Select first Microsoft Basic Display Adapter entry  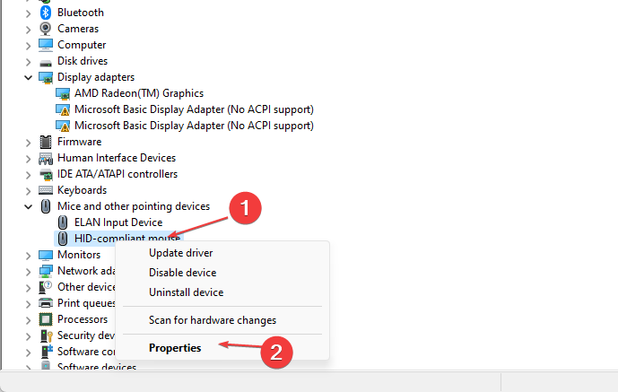click(x=194, y=109)
